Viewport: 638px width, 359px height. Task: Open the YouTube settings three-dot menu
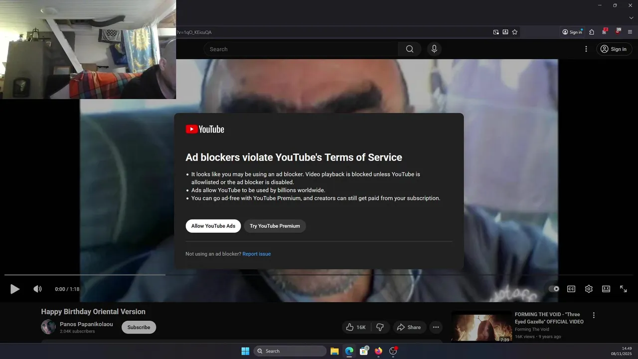point(586,49)
